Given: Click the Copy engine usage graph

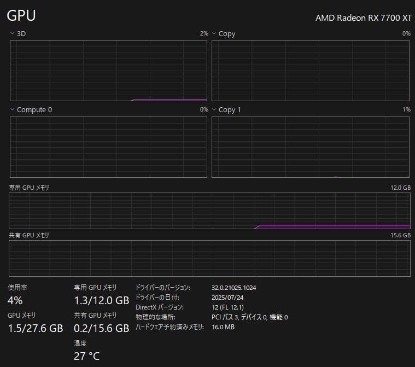Looking at the screenshot, I should point(311,71).
